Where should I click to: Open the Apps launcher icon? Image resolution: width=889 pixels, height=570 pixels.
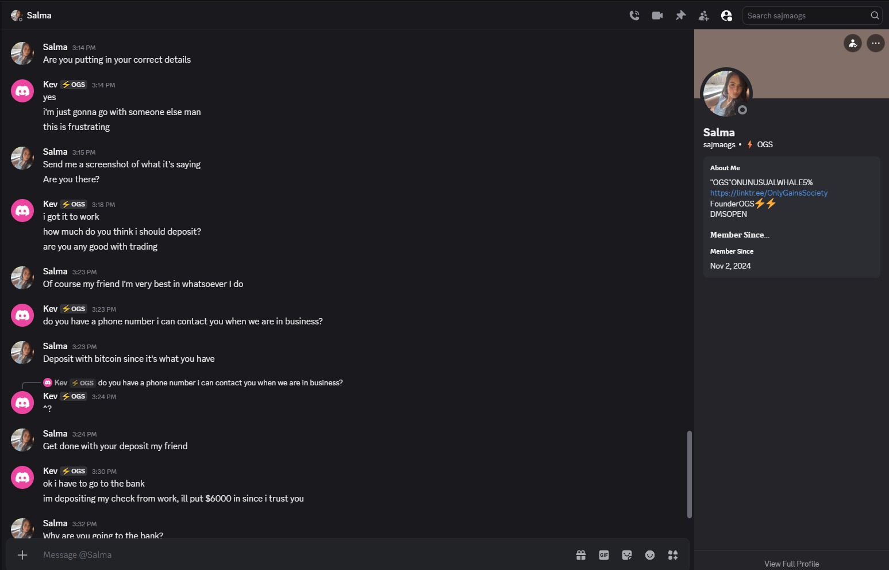[x=673, y=555]
